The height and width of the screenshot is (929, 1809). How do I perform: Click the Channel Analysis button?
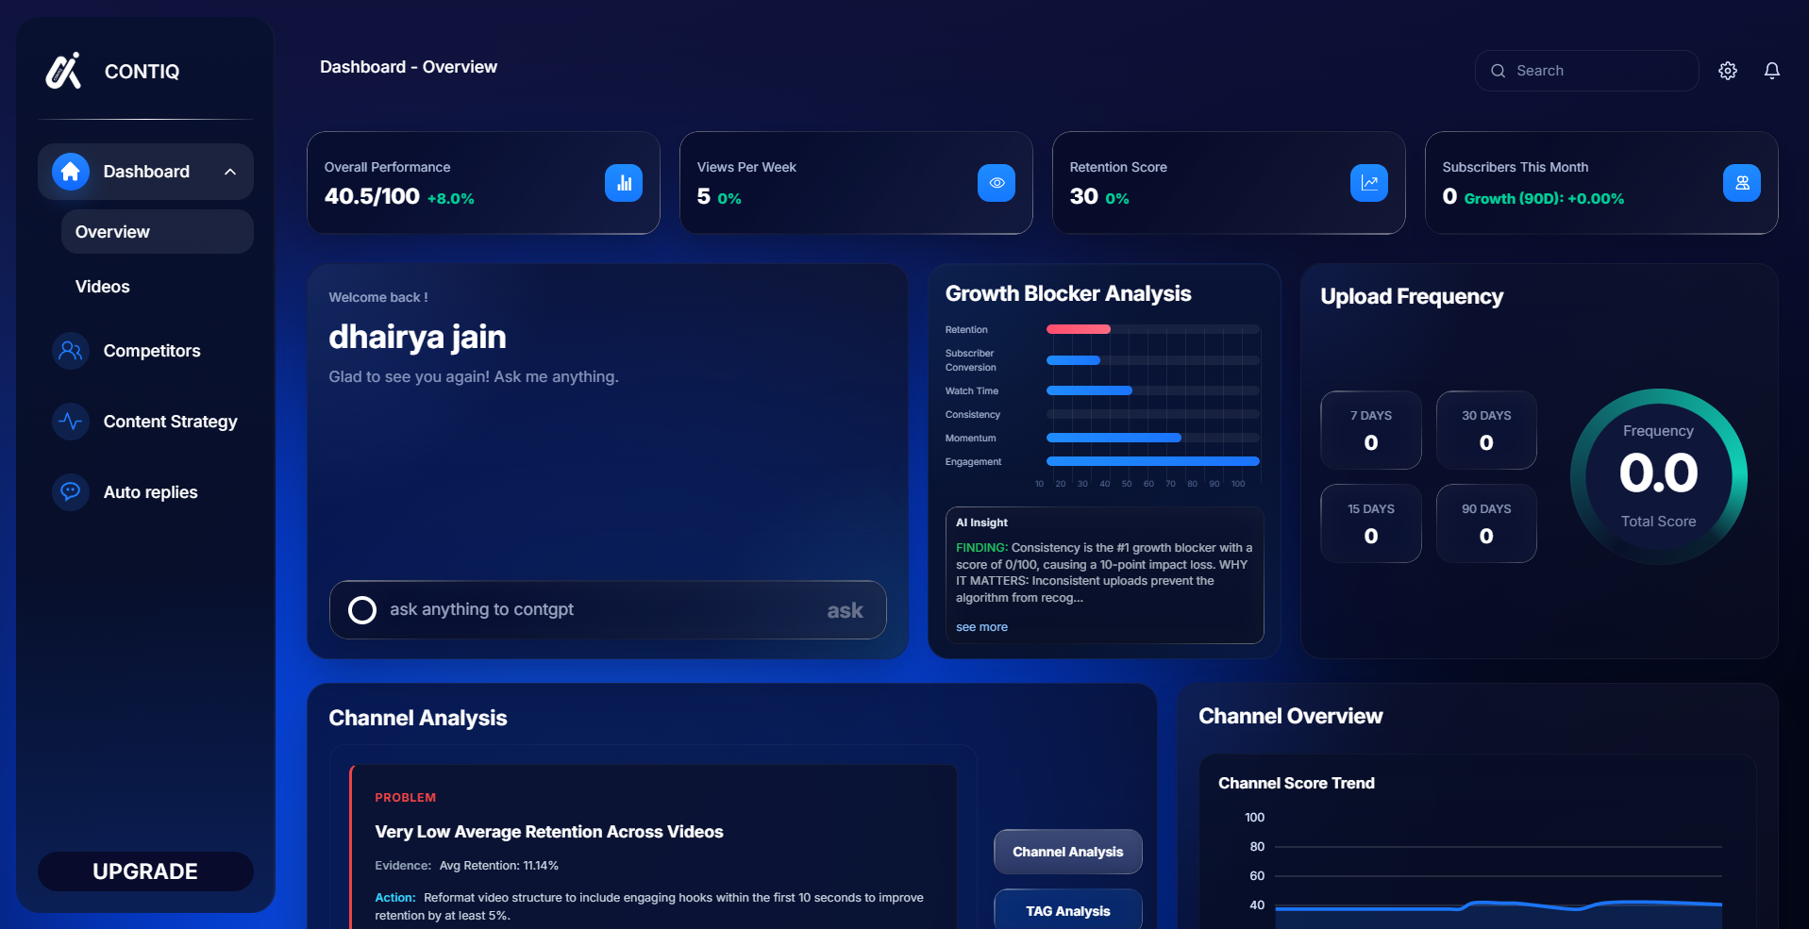[1068, 852]
